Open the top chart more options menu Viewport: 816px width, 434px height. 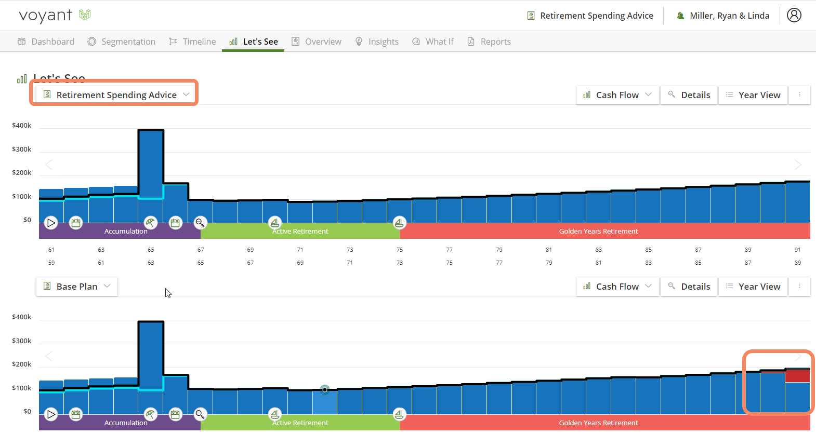[799, 95]
